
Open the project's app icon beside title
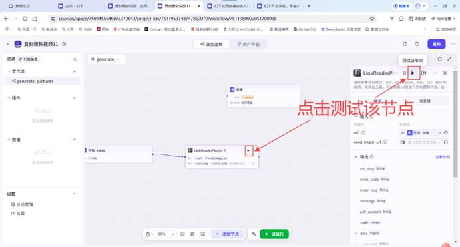[18, 44]
